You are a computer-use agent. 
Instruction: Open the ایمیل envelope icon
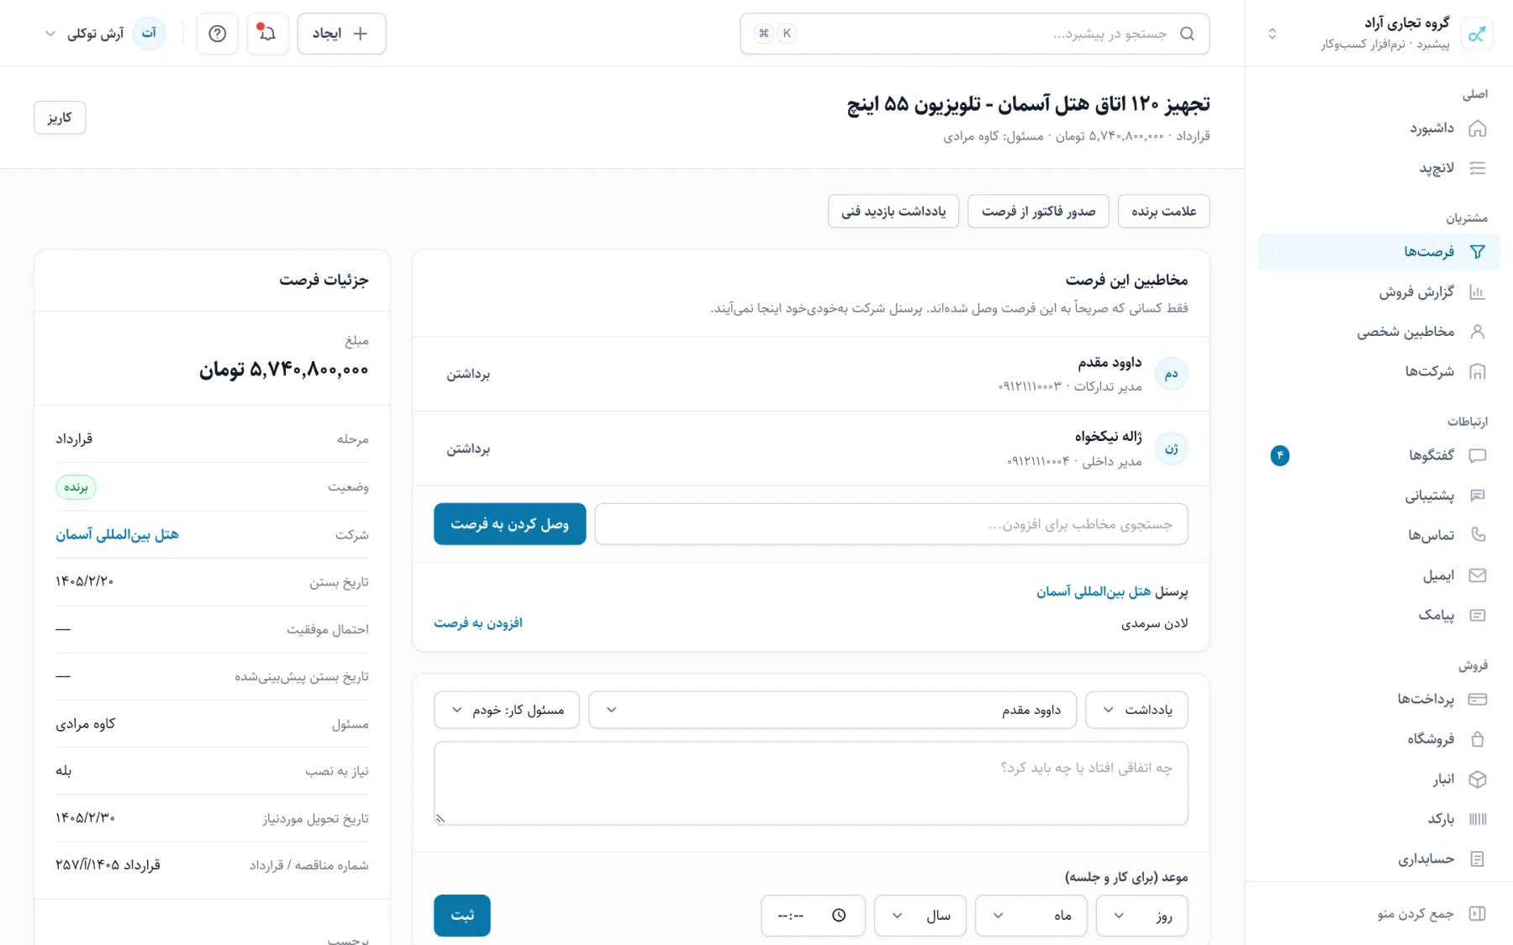1477,575
